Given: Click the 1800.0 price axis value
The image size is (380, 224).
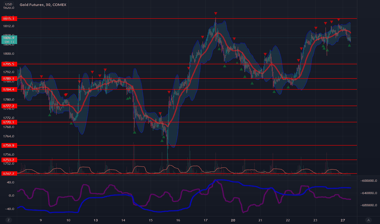Looking at the screenshot, I should click(9, 54).
